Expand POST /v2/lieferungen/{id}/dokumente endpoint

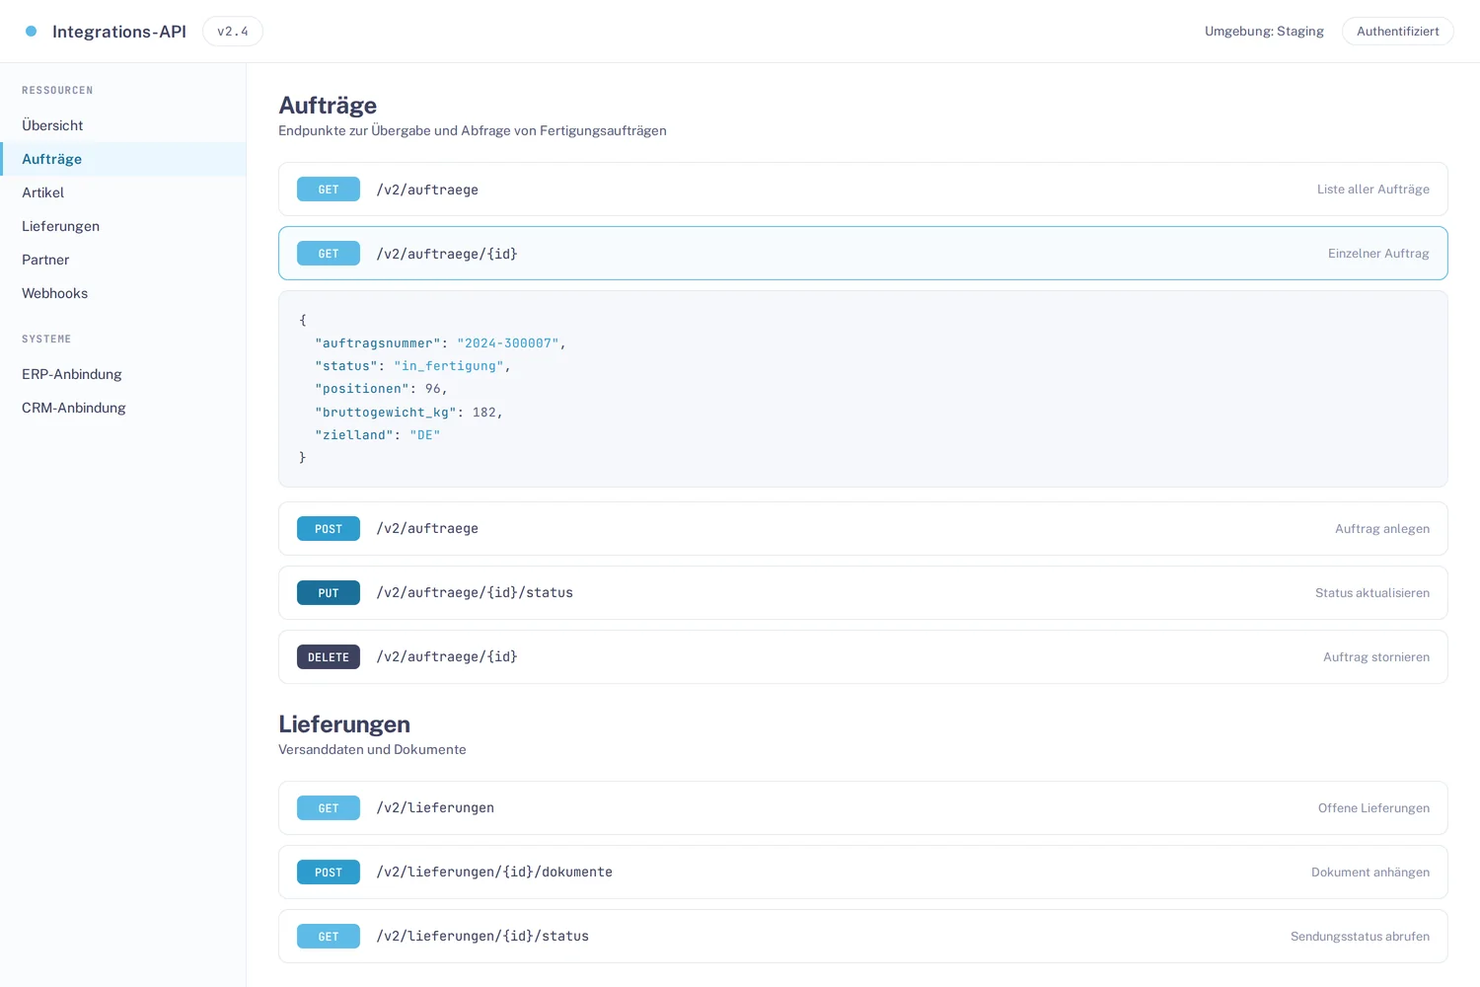point(863,873)
